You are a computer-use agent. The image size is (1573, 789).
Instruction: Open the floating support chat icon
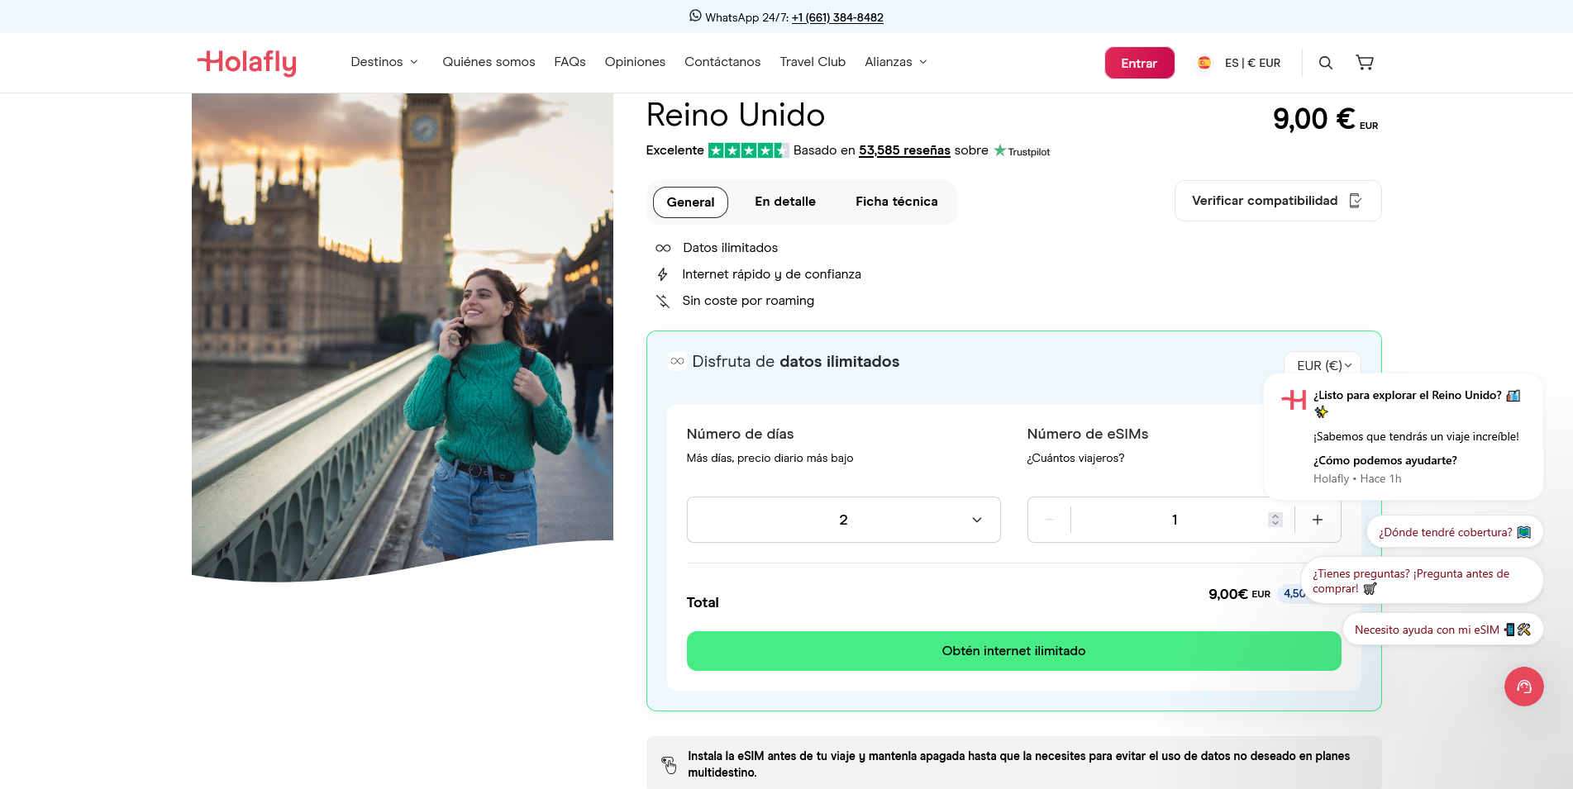(1524, 687)
